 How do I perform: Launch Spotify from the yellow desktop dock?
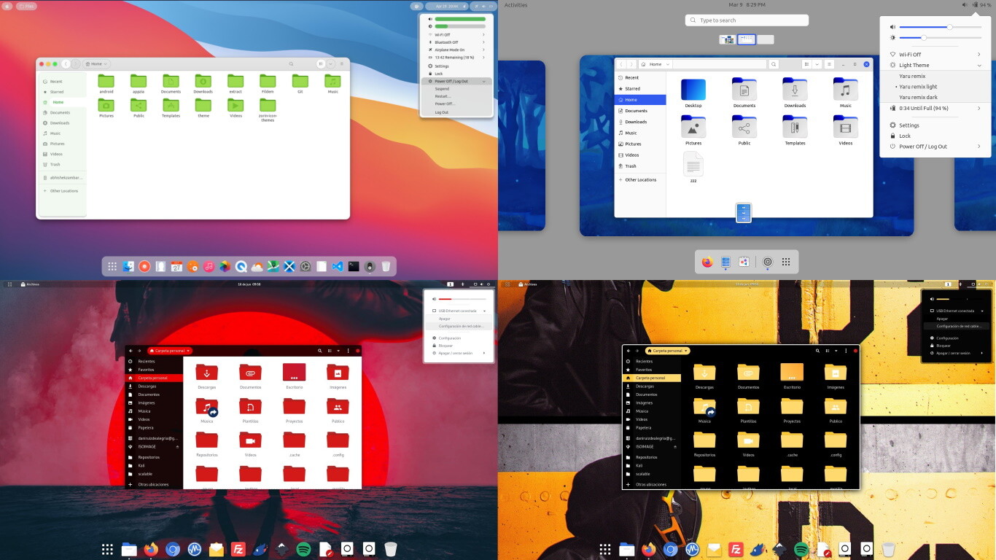(x=801, y=549)
